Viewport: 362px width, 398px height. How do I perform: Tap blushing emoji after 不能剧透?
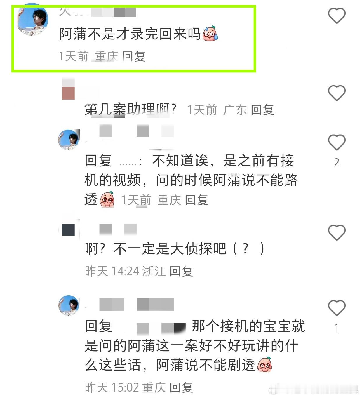pyautogui.click(x=265, y=364)
